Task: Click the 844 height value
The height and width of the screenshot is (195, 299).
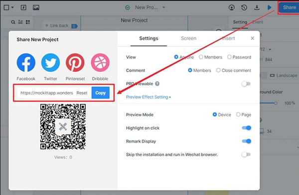Action: tap(269, 59)
